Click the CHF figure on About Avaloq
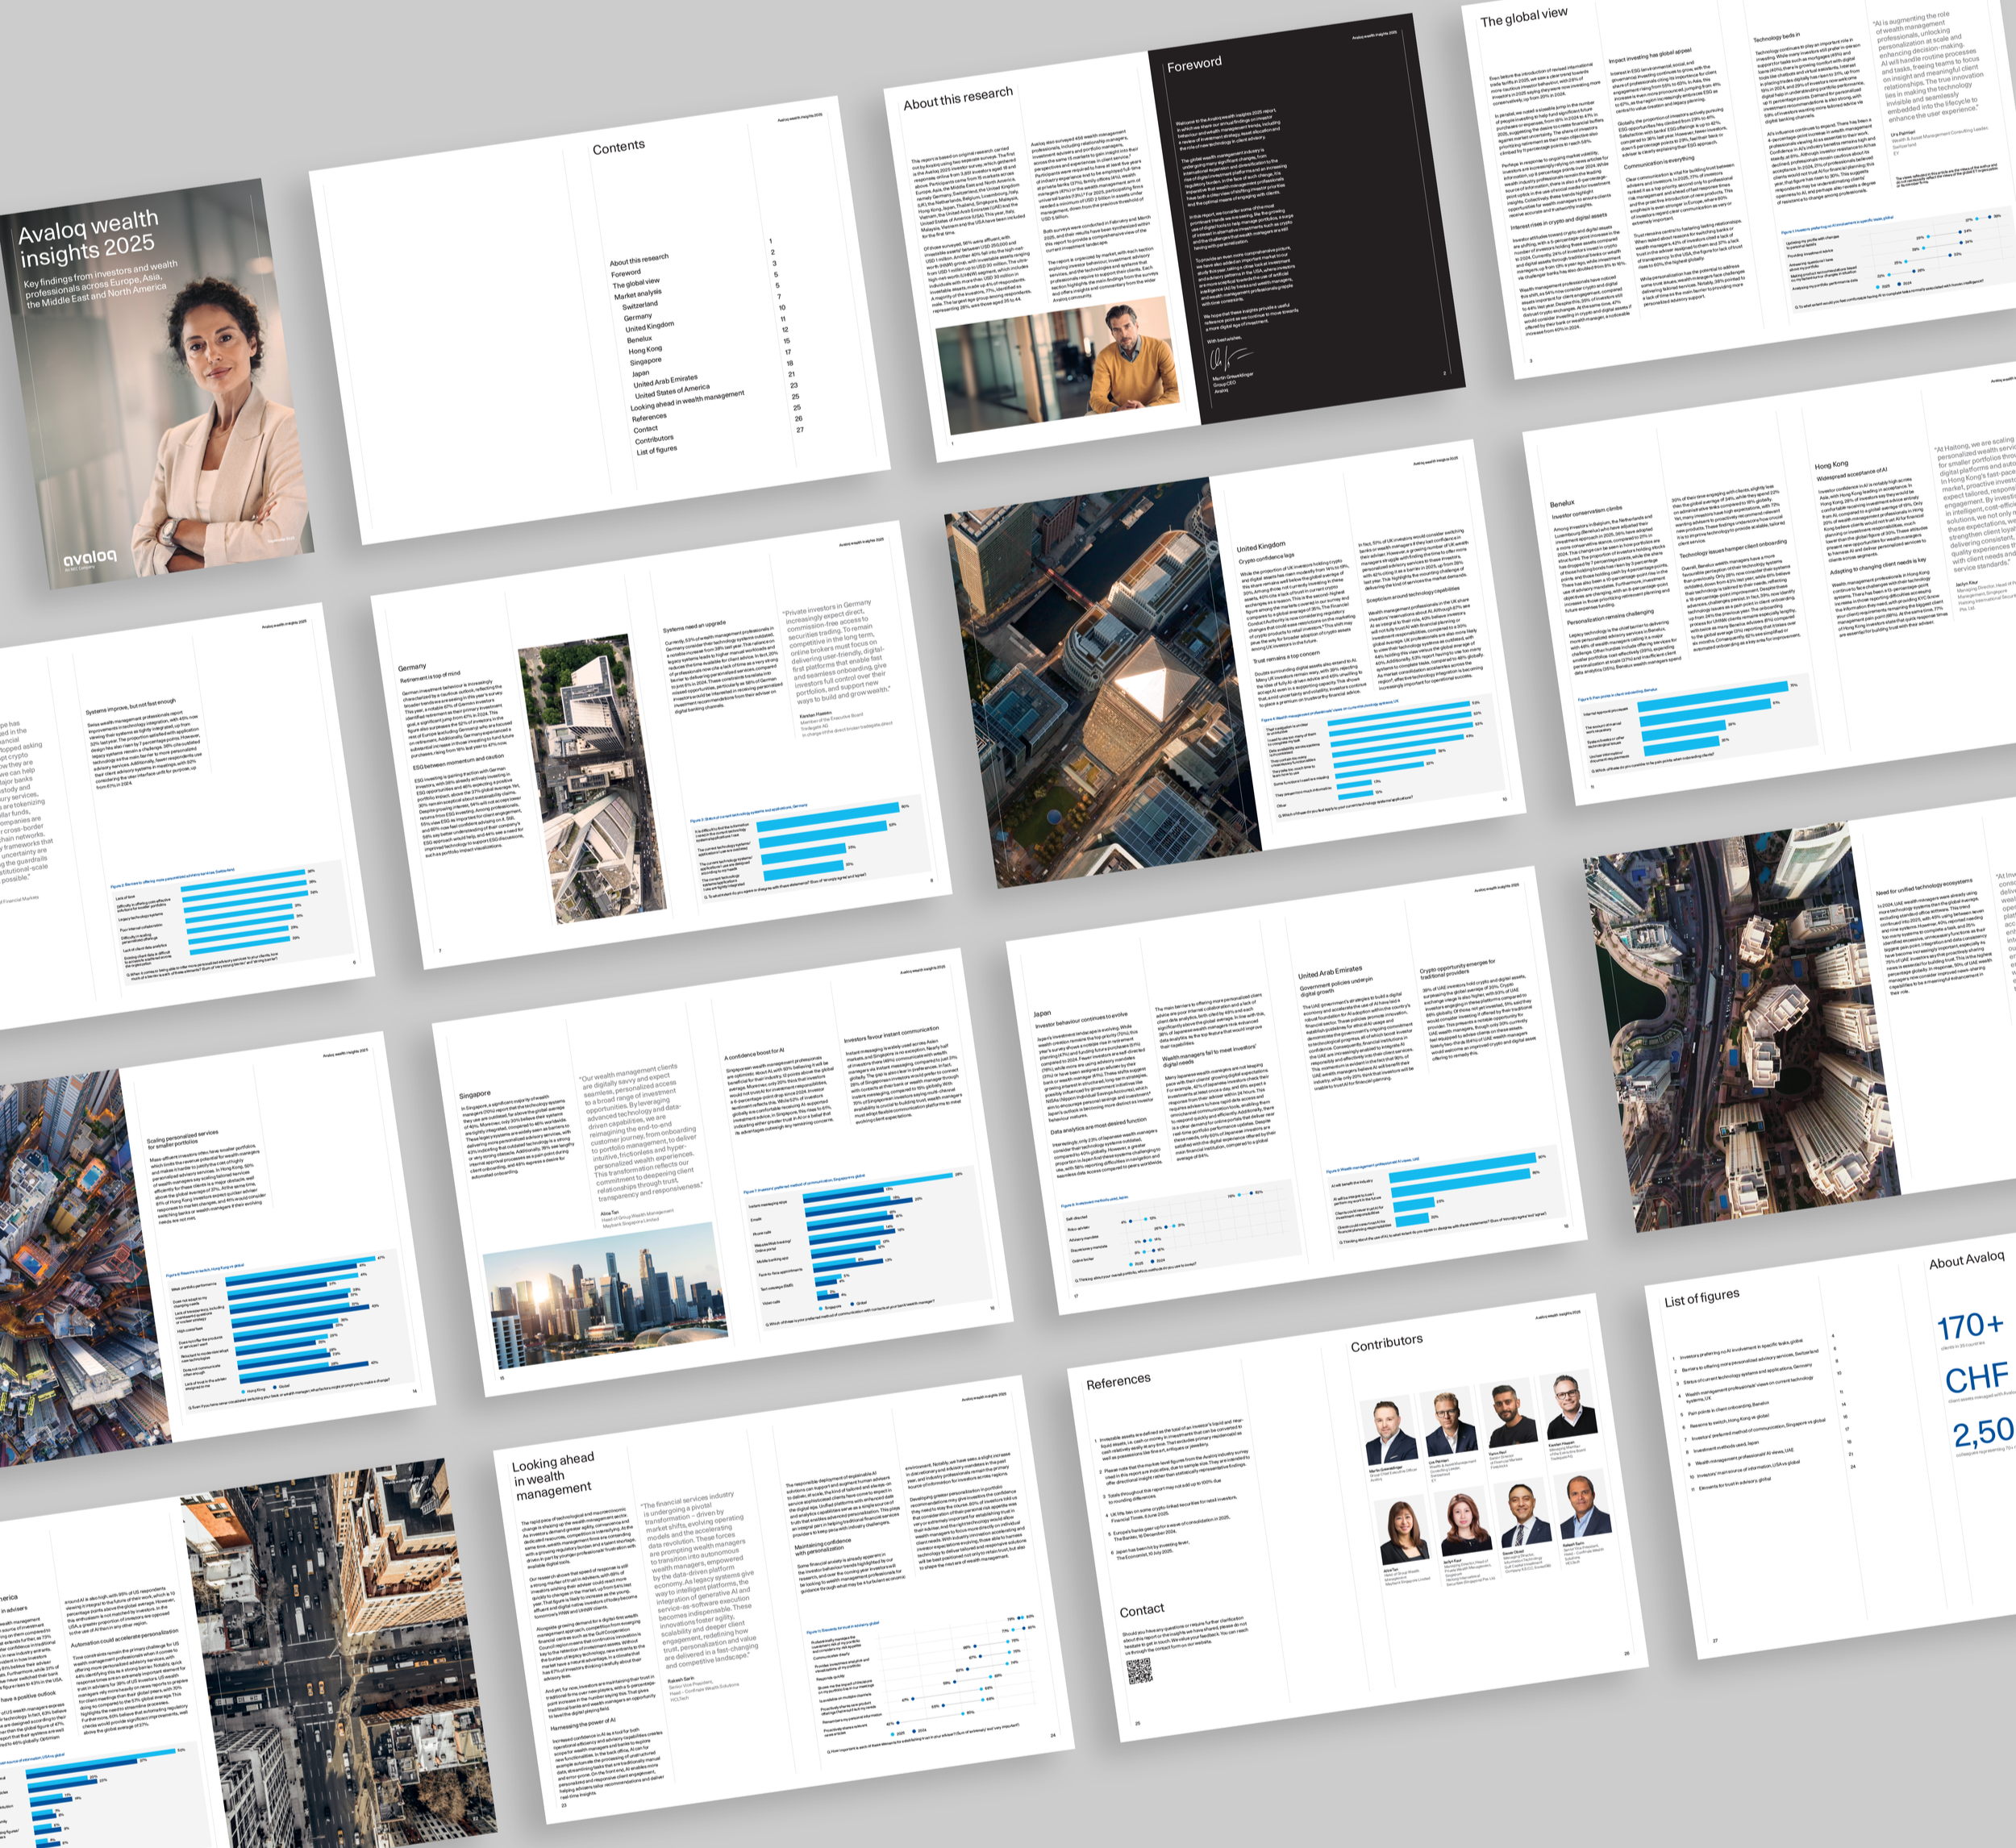Viewport: 2016px width, 1848px height. pyautogui.click(x=1976, y=1377)
